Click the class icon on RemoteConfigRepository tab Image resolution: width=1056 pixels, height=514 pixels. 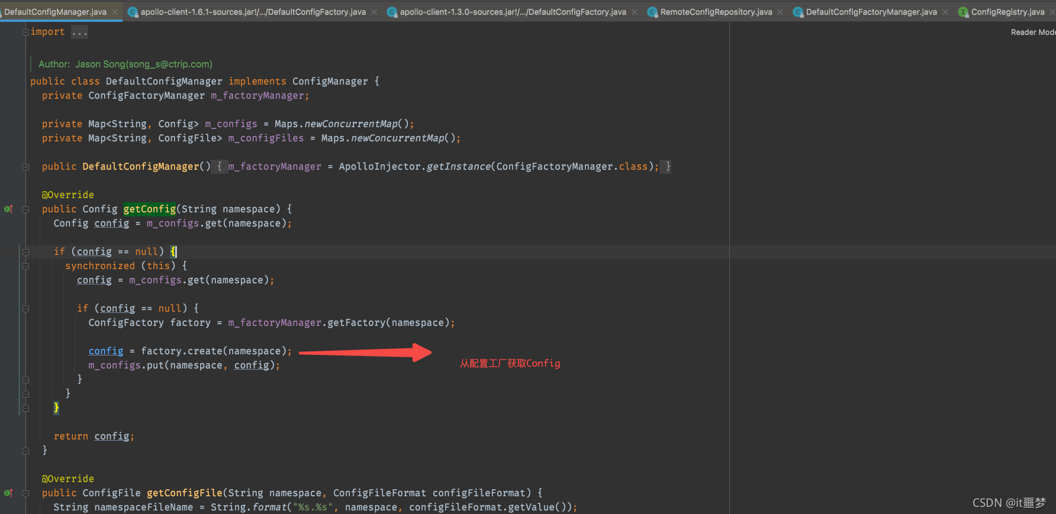click(653, 12)
